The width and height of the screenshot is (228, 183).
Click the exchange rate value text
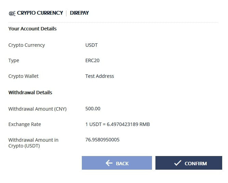tap(117, 124)
